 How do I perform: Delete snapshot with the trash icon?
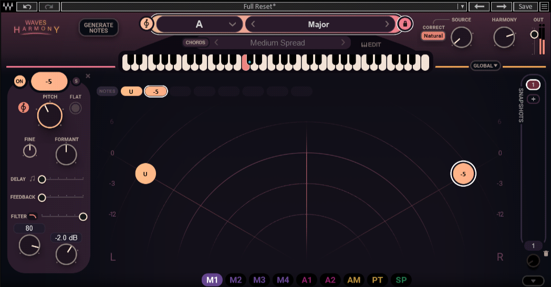[x=546, y=253]
